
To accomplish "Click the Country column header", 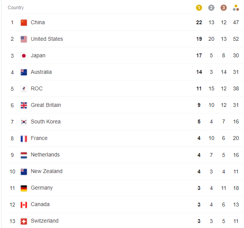I will click(x=16, y=8).
